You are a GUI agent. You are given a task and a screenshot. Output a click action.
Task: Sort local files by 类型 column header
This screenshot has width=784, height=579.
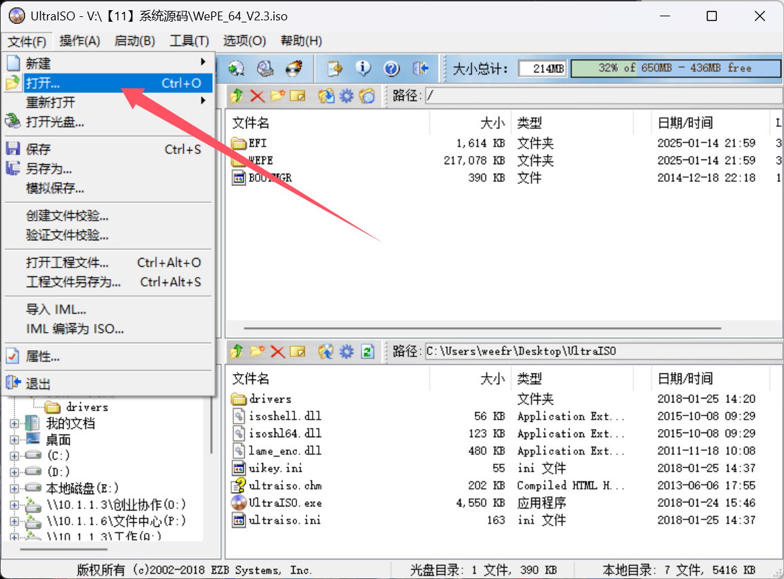572,378
